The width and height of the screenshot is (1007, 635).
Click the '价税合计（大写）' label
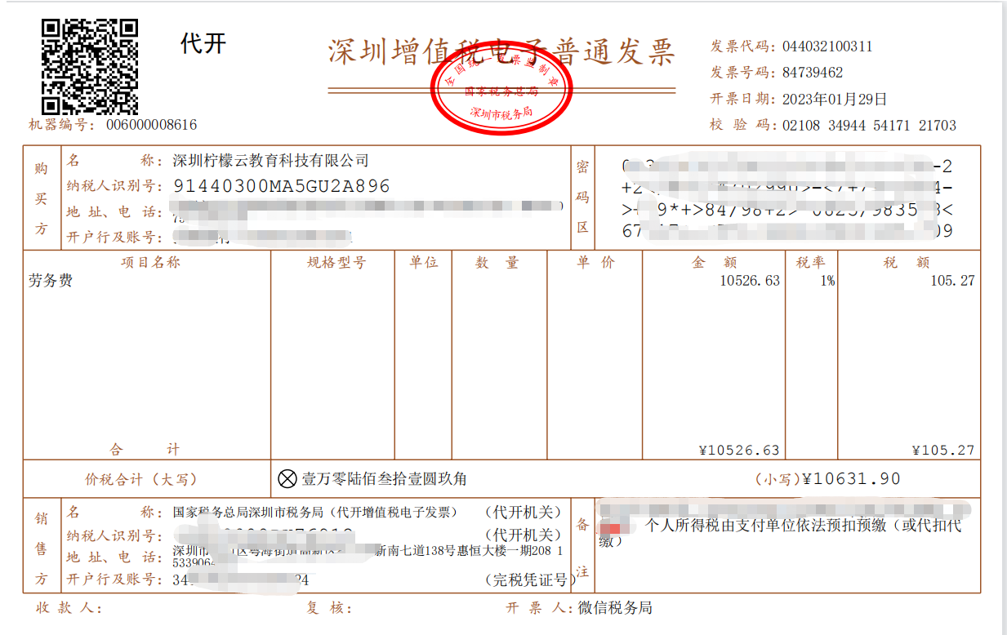[141, 479]
